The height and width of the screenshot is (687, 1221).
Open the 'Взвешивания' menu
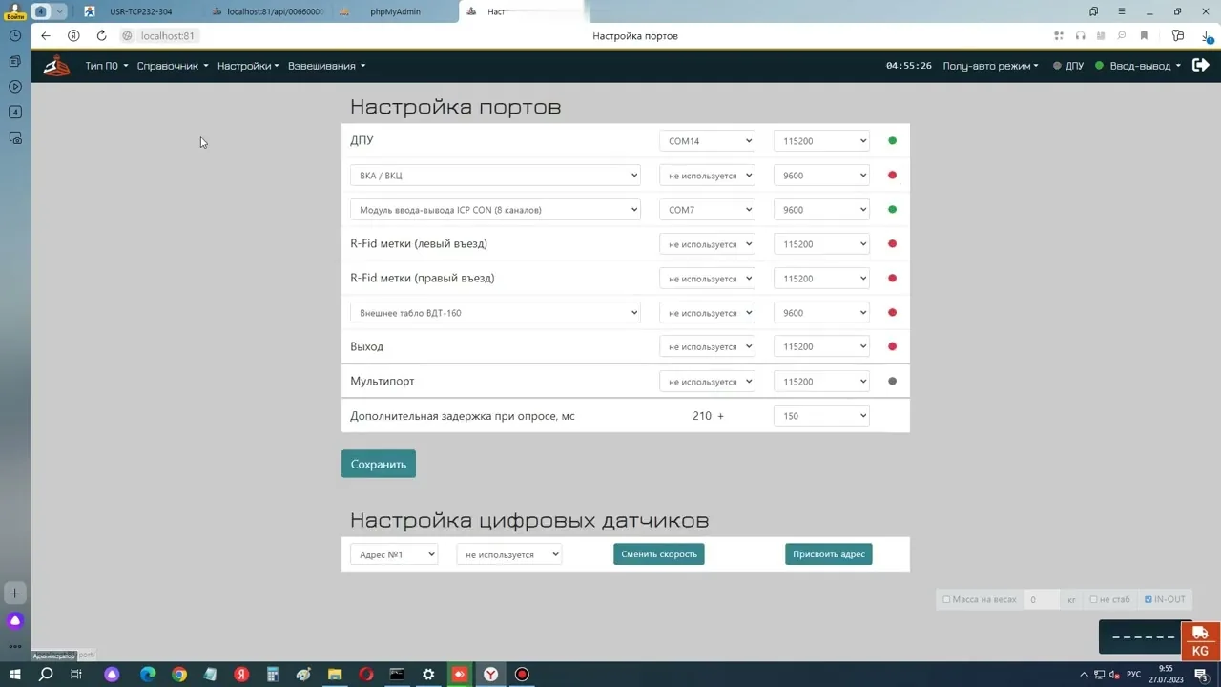point(327,66)
